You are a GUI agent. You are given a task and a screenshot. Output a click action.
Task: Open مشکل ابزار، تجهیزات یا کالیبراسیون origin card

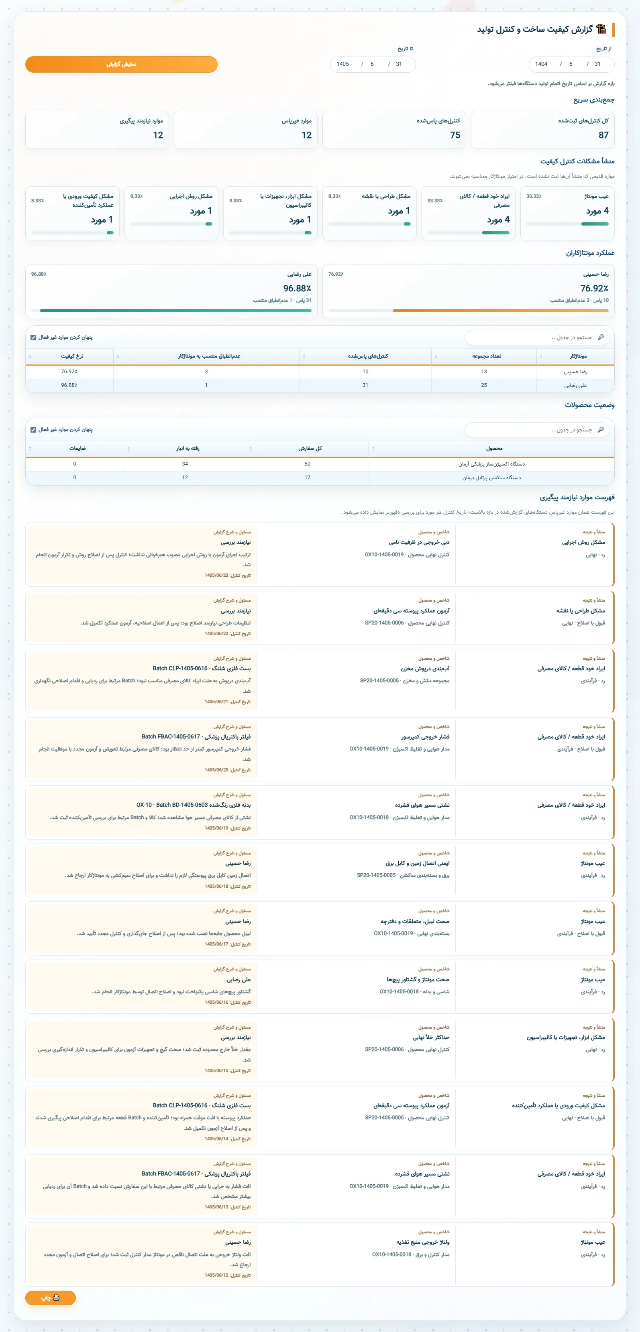tap(270, 213)
